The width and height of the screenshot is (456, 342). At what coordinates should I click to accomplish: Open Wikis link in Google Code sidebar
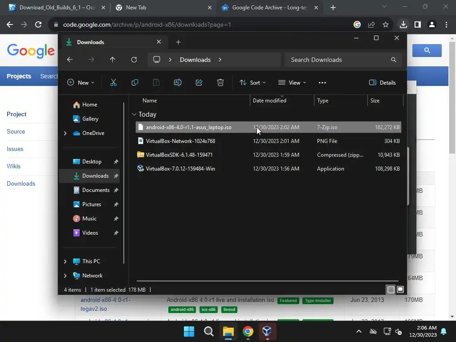click(13, 167)
